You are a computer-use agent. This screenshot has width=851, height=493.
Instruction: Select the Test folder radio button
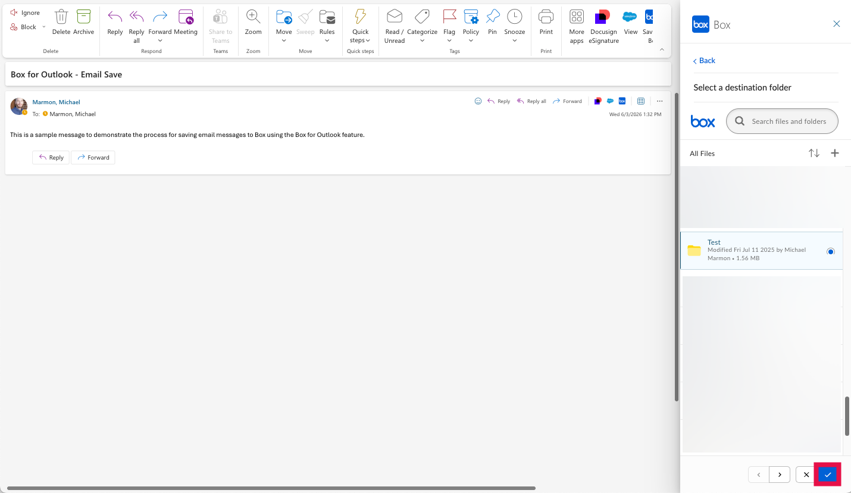831,251
